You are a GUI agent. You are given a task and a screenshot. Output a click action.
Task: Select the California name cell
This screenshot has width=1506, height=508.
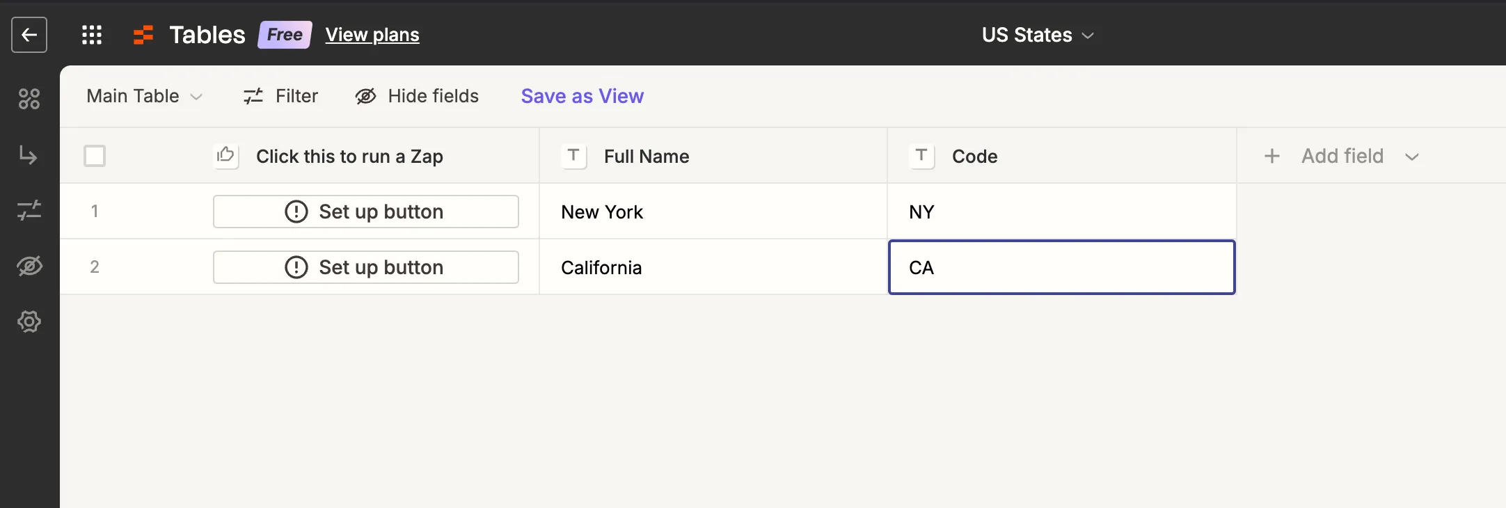713,267
